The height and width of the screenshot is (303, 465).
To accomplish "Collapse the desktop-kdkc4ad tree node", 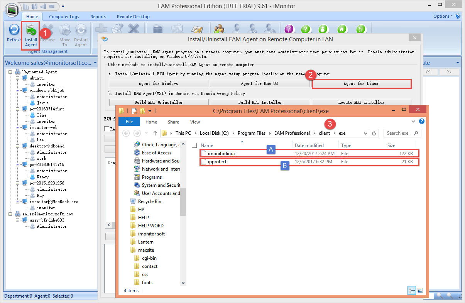I will point(18,146).
